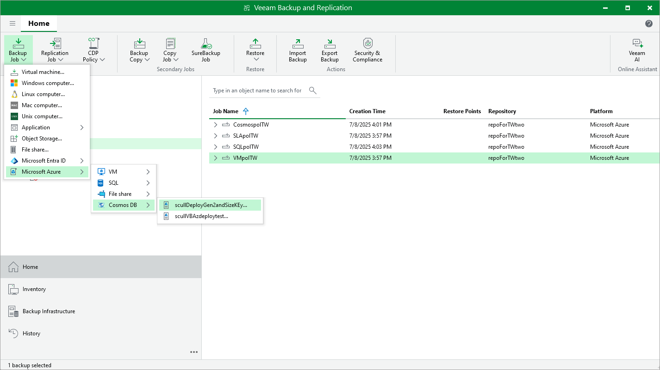Choose File share... in the Backup Job menu
Viewport: 660px width, 370px height.
point(47,150)
